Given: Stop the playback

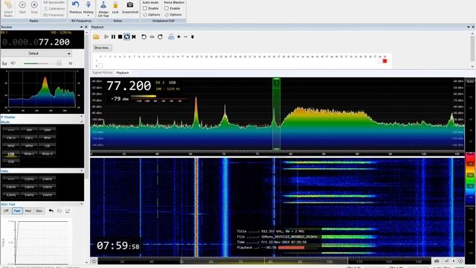Looking at the screenshot, I should pyautogui.click(x=120, y=36).
